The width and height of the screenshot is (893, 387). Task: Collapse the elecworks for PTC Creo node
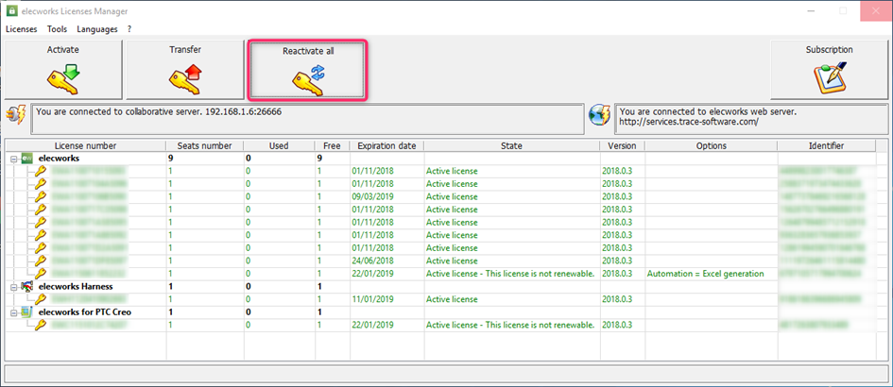(x=13, y=311)
